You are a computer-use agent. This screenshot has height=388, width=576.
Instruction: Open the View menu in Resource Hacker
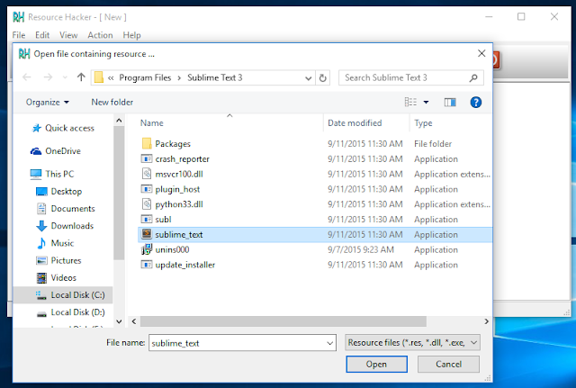(68, 35)
